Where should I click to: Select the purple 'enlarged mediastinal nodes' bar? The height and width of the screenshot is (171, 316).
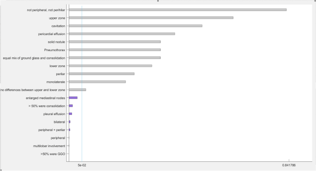point(73,98)
